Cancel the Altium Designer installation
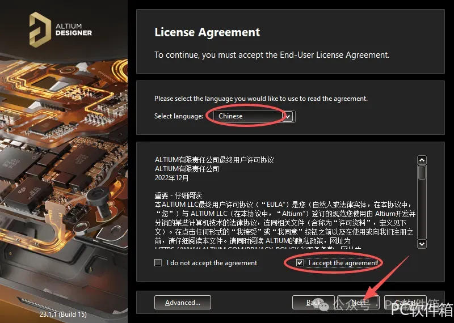The image size is (454, 323). 405,303
